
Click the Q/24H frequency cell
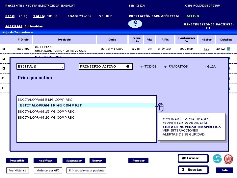[x=136, y=49]
